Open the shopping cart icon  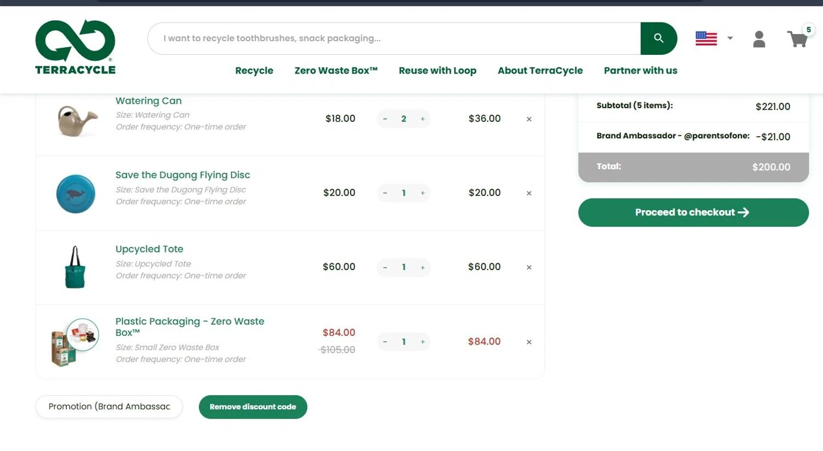pos(797,39)
